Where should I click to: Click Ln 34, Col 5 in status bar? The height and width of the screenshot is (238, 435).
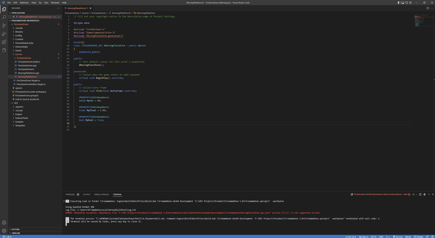point(350,237)
